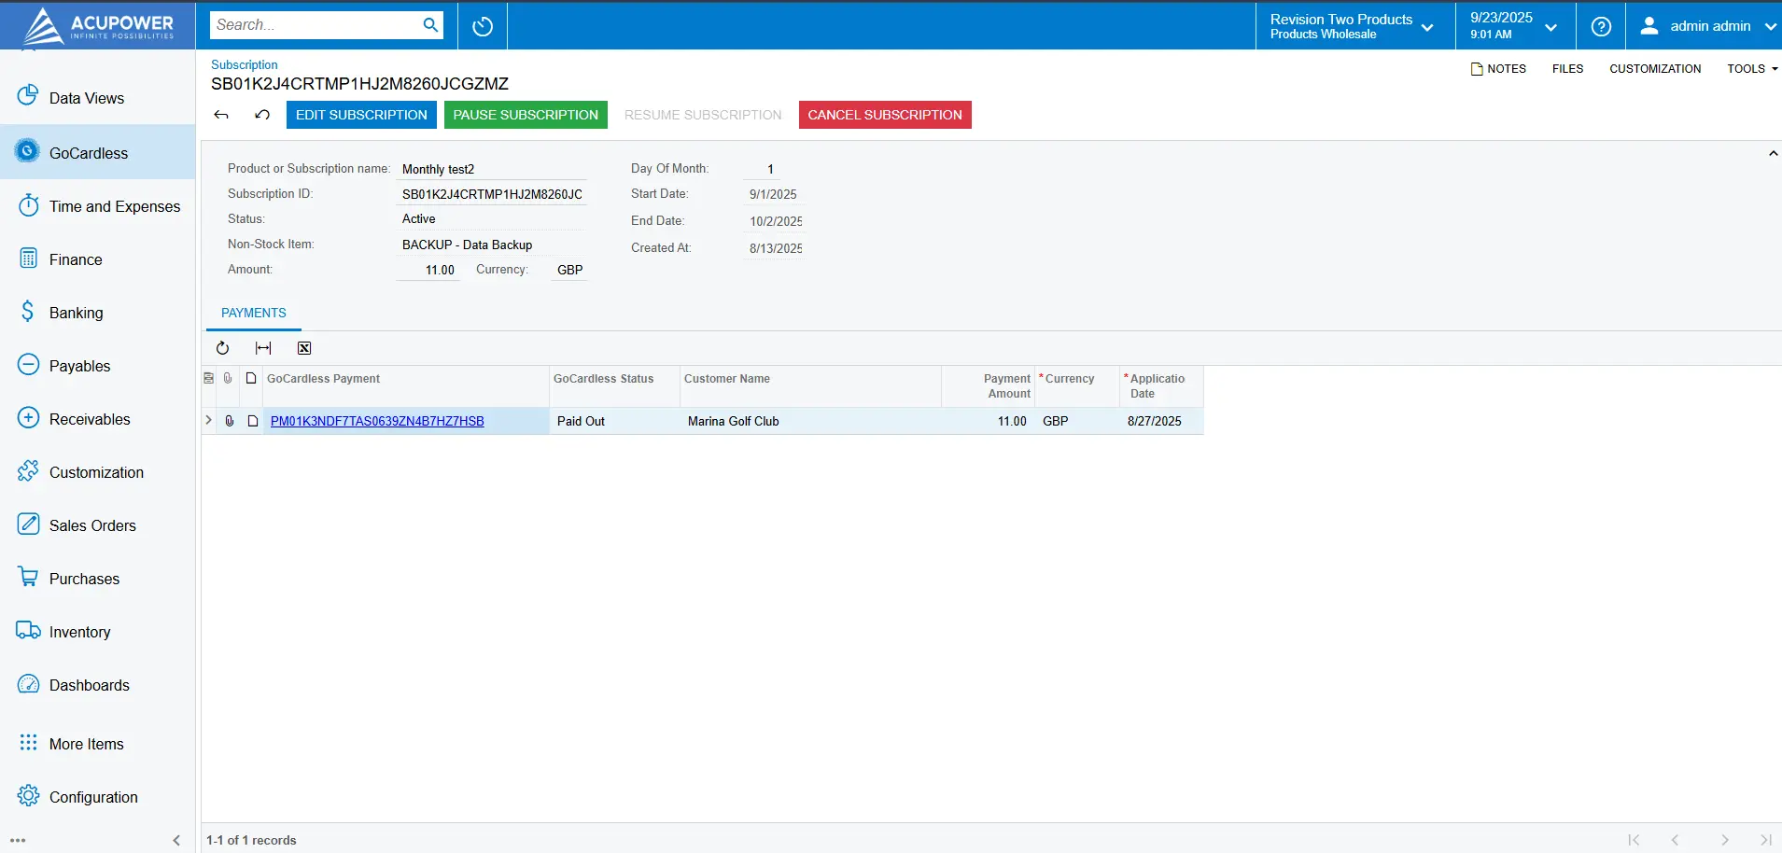Export payments grid to Excel
1782x853 pixels.
(304, 348)
